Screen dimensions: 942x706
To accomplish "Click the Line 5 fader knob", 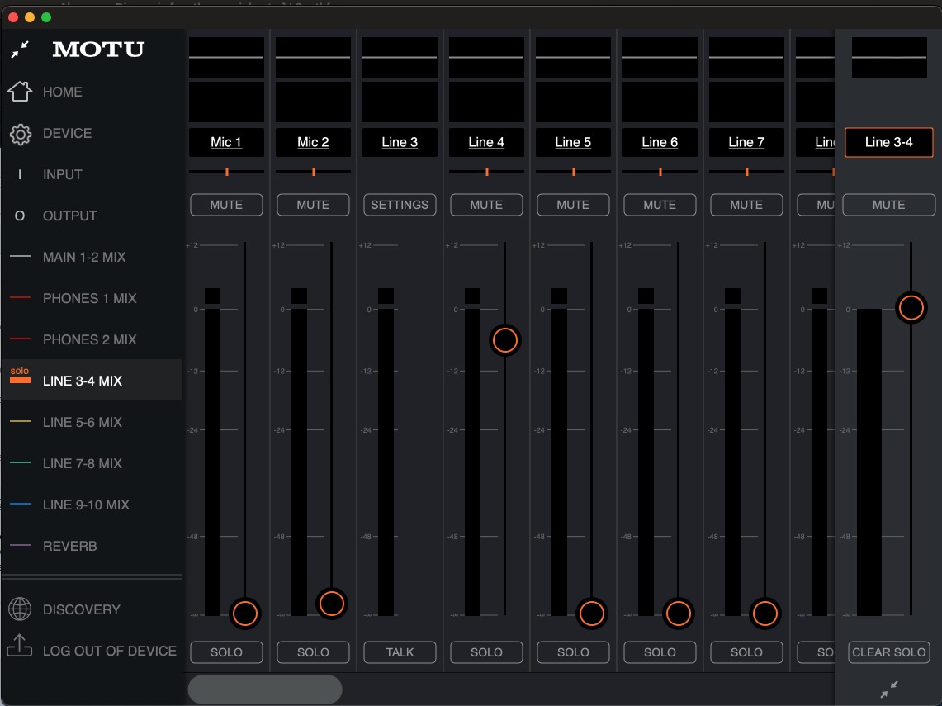I will [x=592, y=614].
